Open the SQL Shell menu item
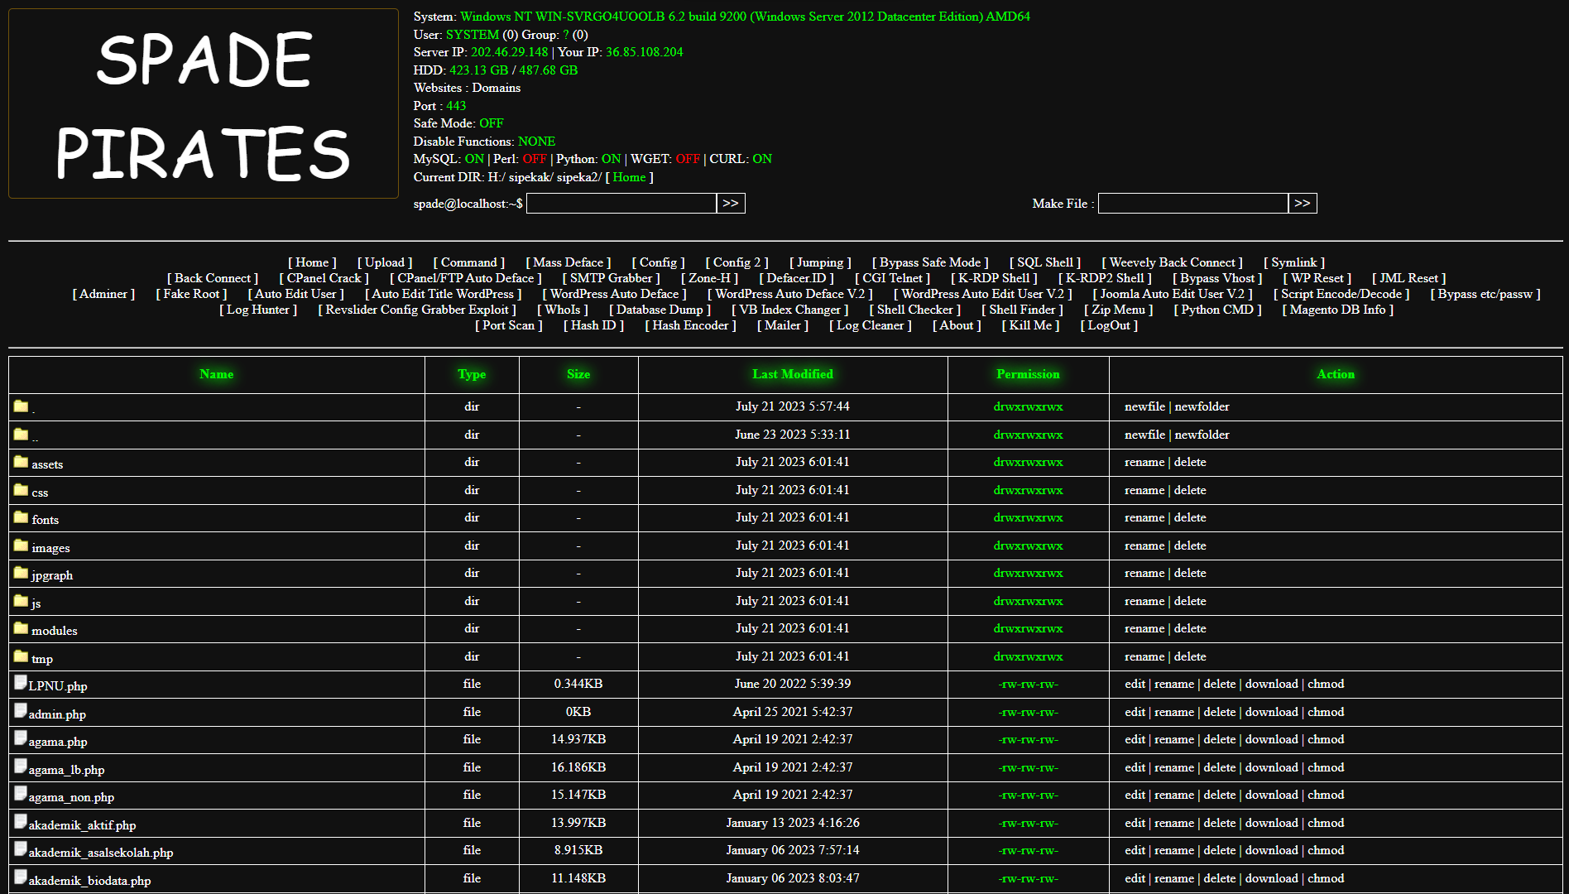Image resolution: width=1569 pixels, height=894 pixels. click(1045, 262)
